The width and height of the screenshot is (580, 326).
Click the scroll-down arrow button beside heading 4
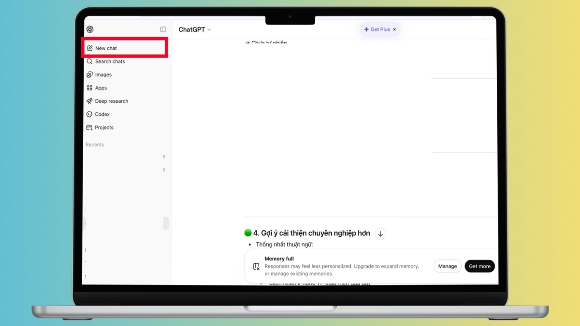tap(380, 234)
